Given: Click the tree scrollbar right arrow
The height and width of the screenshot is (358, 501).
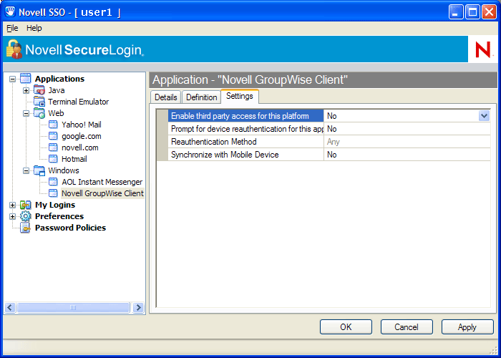Looking at the screenshot, I should click(138, 307).
